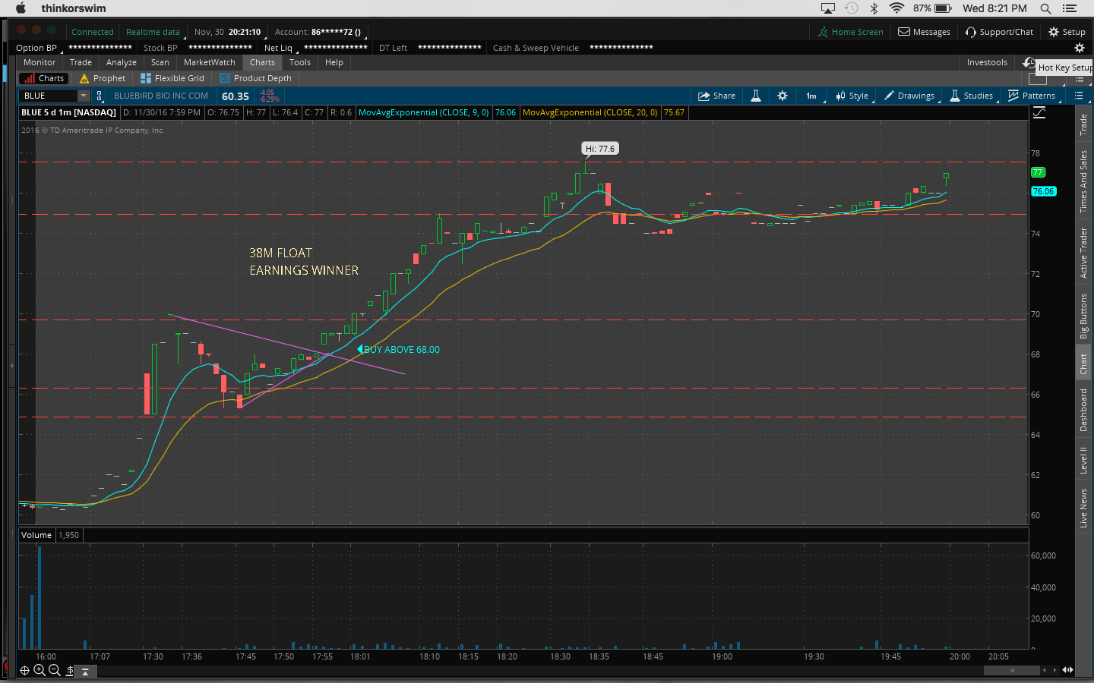
Task: Toggle the Level II side panel
Action: [1083, 460]
